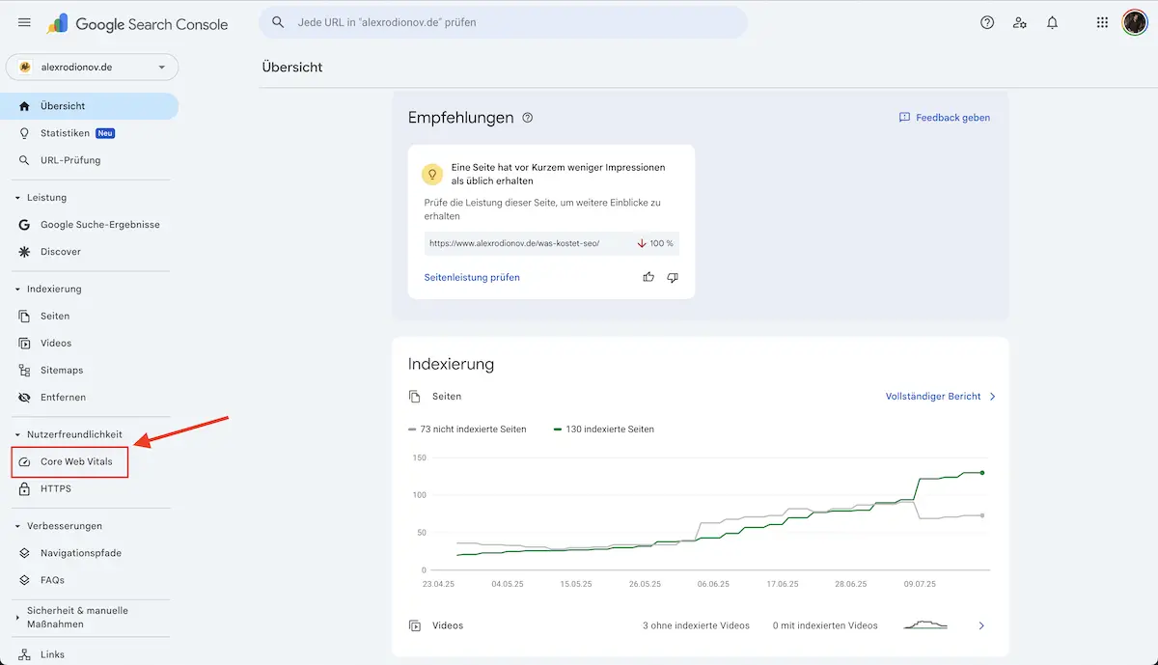Open the Übersicht menu item
This screenshot has width=1158, height=665.
click(90, 106)
